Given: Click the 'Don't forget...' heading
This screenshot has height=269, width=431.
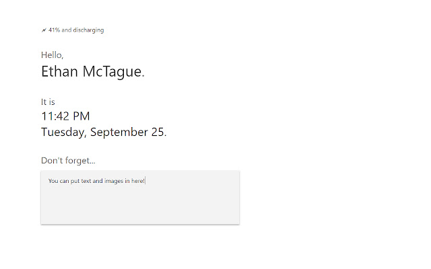Looking at the screenshot, I should pyautogui.click(x=68, y=161).
